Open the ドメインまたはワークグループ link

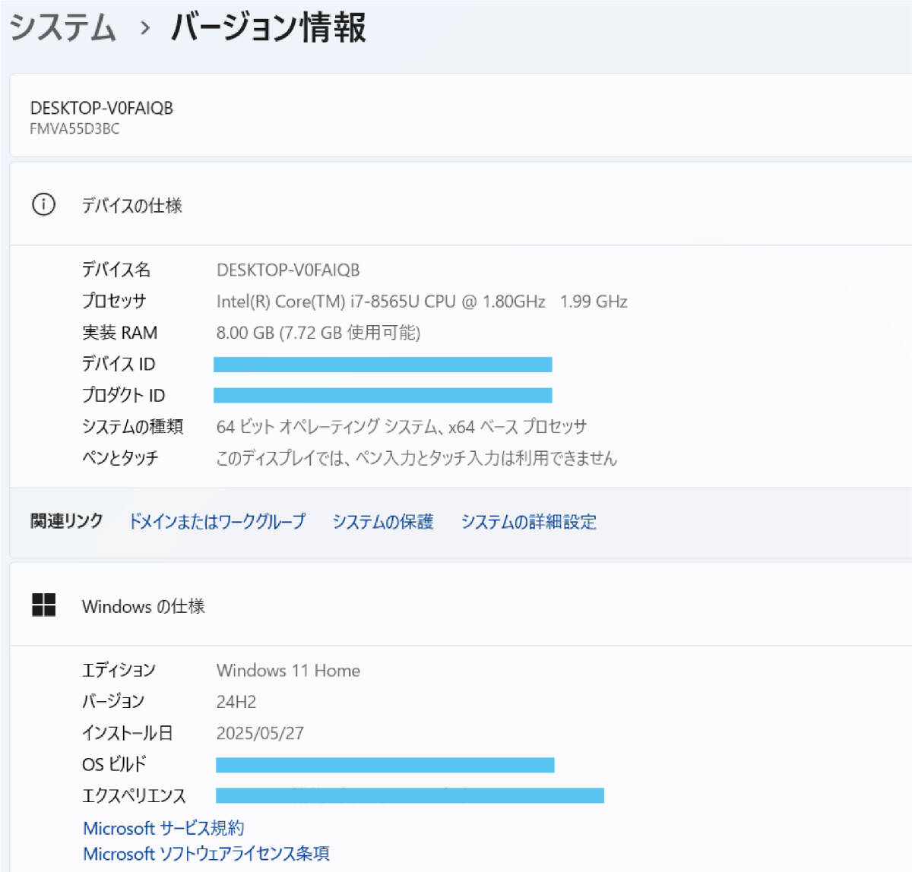click(217, 521)
